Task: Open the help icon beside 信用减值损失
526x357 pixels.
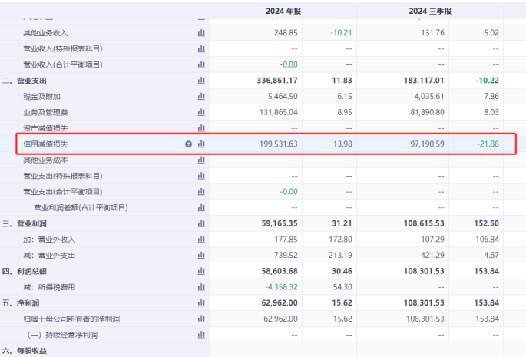Action: [188, 144]
